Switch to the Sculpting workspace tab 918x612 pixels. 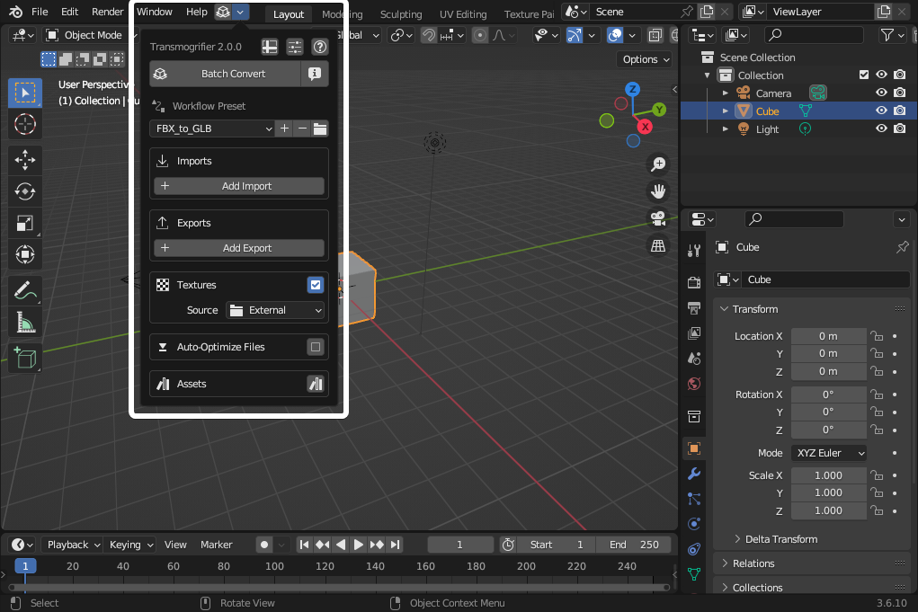click(x=400, y=14)
